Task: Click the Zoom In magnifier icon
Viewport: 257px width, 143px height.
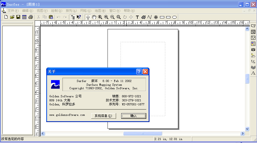Action: click(106, 17)
